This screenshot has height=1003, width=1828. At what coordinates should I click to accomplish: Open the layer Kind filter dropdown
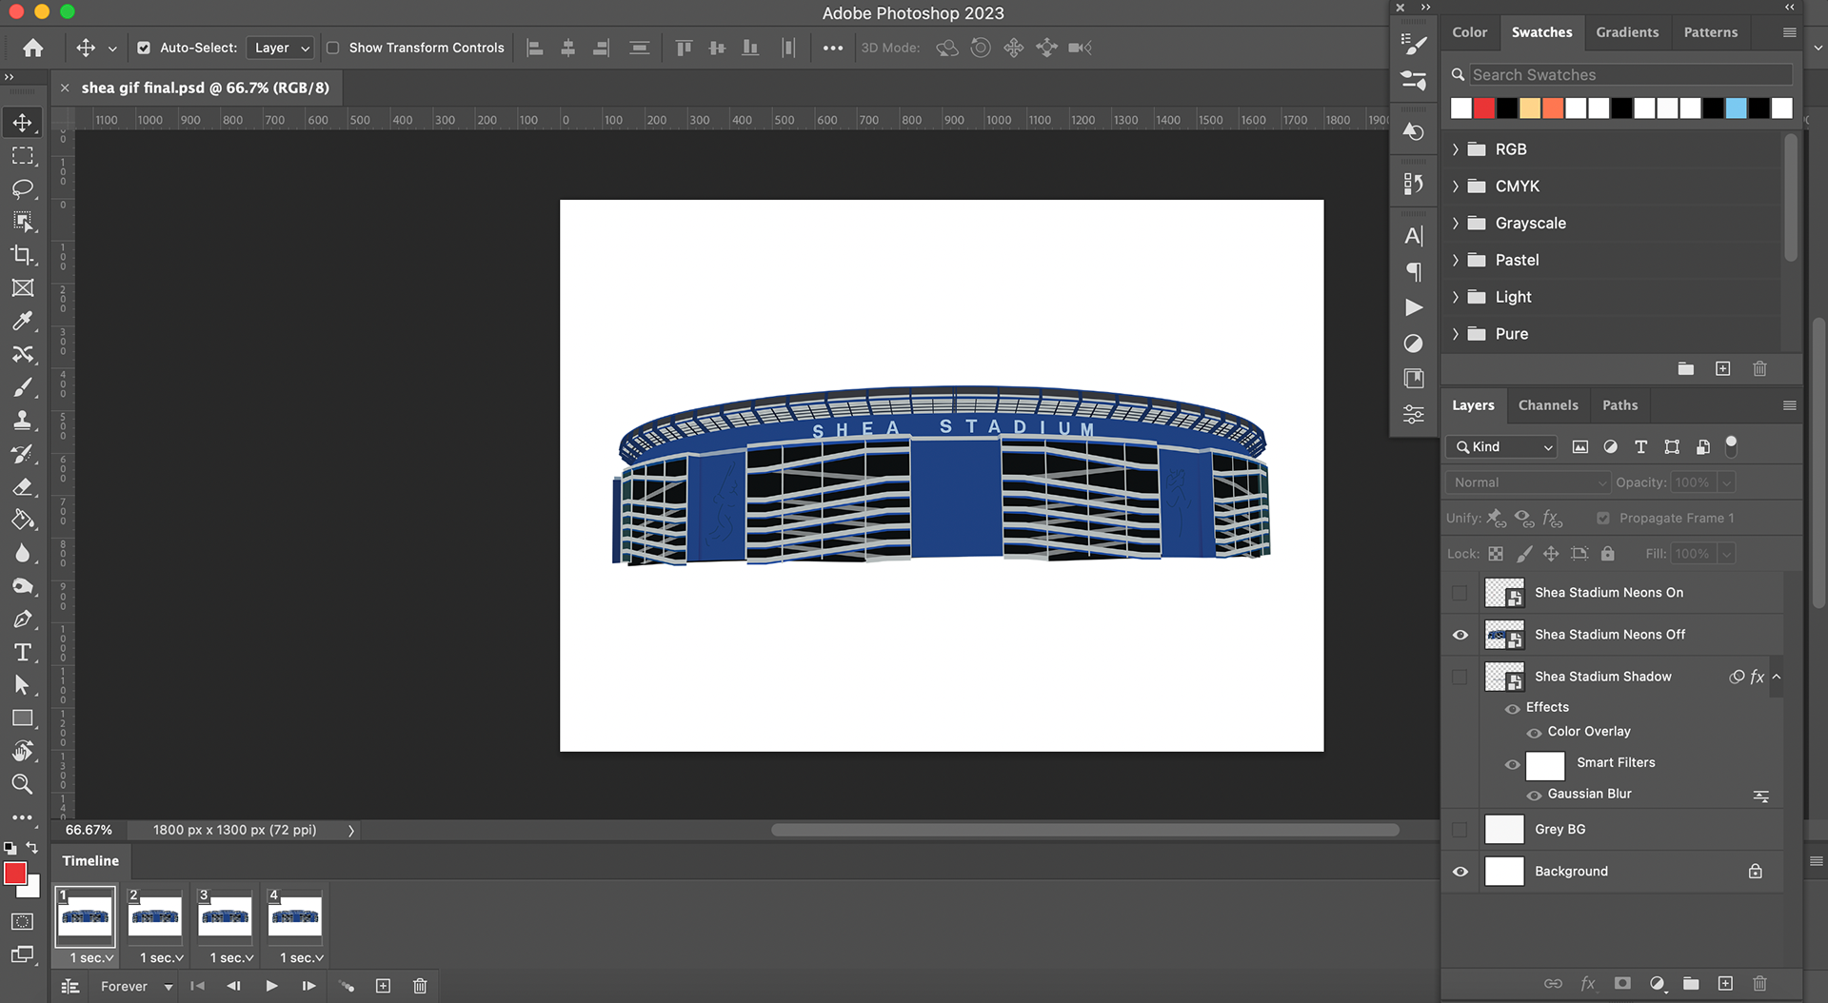tap(1501, 447)
